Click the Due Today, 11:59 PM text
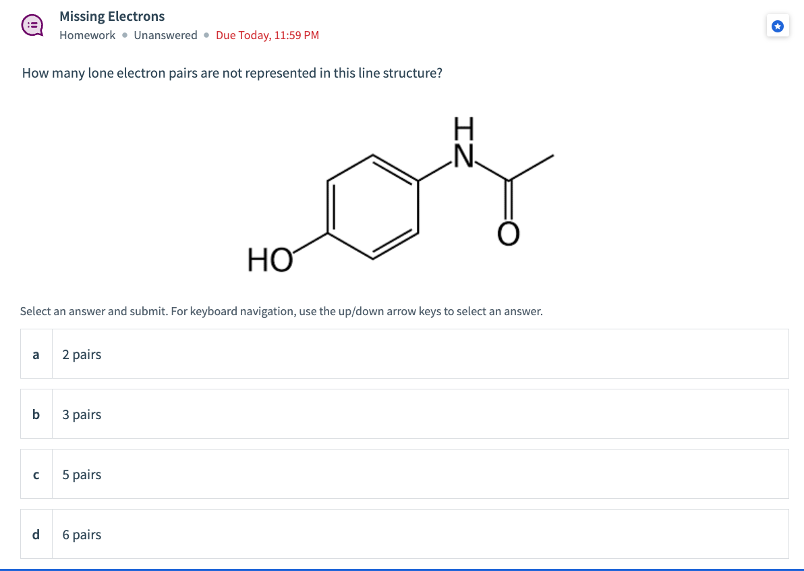804x571 pixels. (x=267, y=35)
